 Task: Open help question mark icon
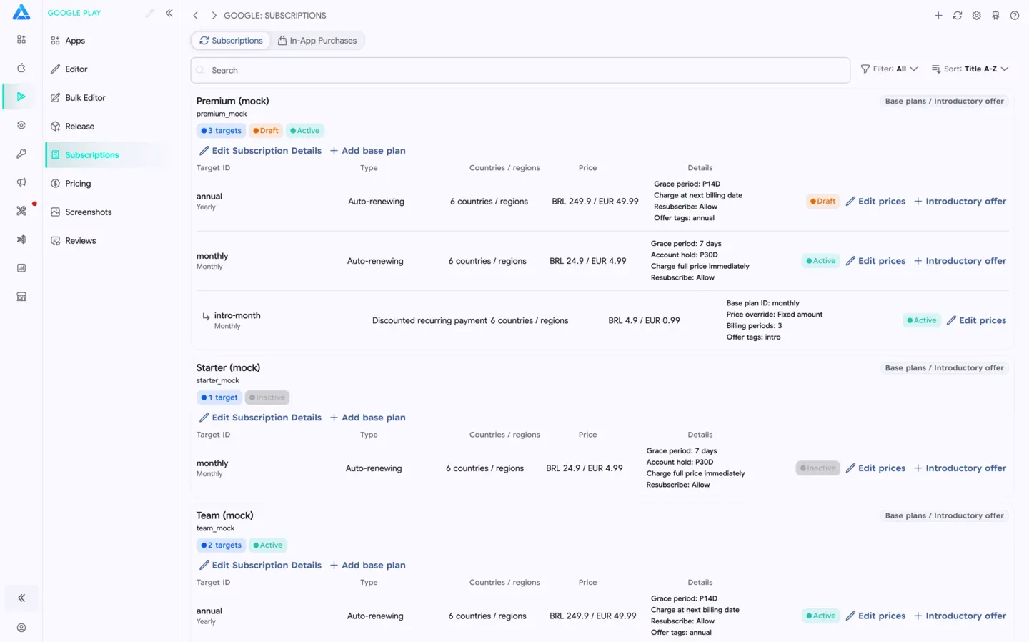point(1015,15)
